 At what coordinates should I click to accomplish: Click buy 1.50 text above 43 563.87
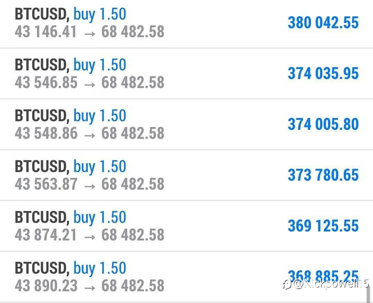click(x=100, y=167)
